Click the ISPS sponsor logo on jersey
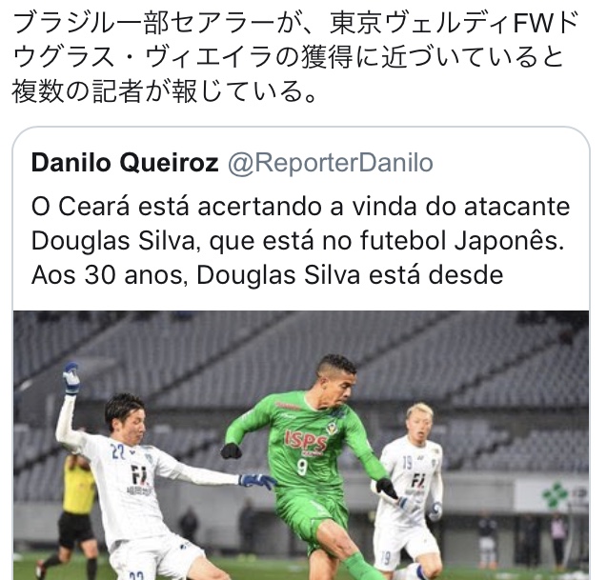 click(306, 440)
